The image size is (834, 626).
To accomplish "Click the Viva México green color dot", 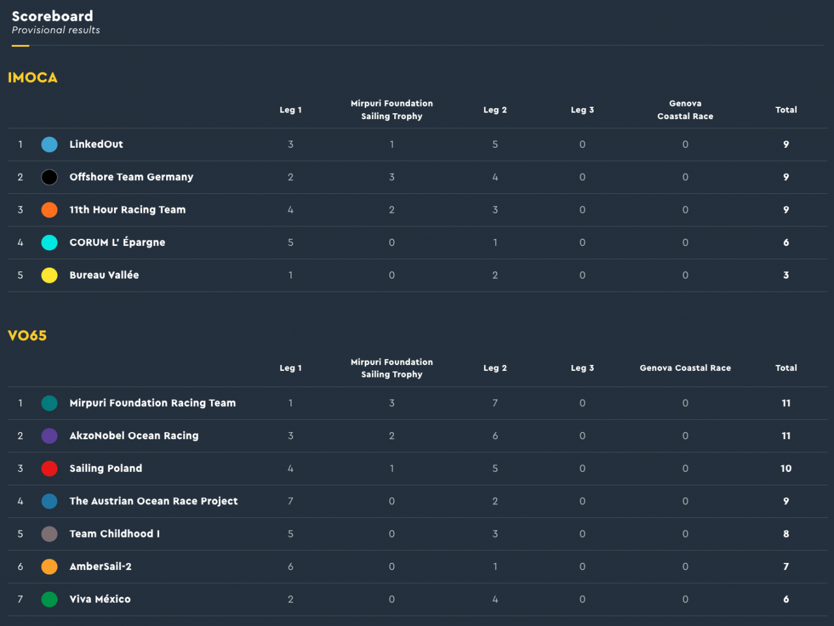I will pyautogui.click(x=50, y=599).
